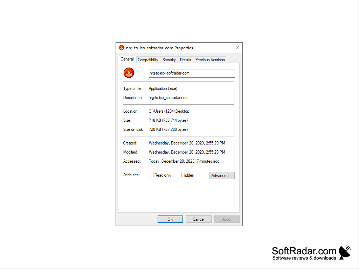Select the Application (.exe) file type text
The width and height of the screenshot is (359, 269).
point(163,89)
